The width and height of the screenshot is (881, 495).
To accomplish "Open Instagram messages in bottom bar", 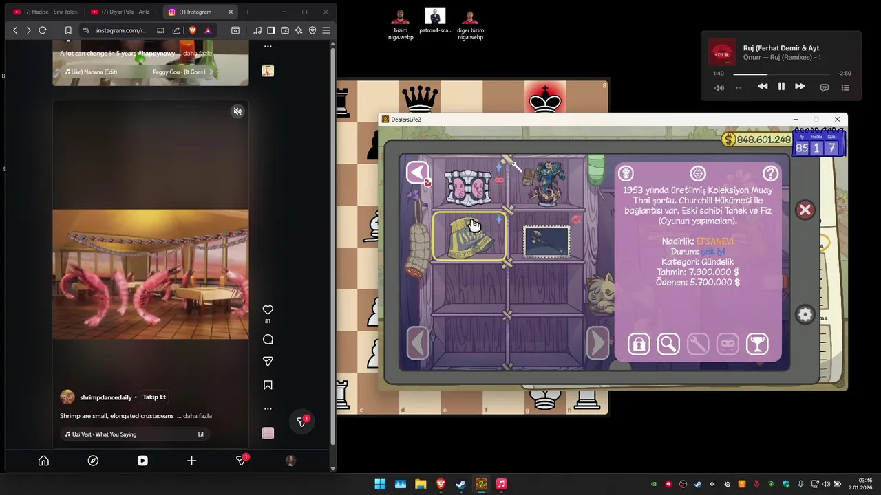I will (241, 461).
